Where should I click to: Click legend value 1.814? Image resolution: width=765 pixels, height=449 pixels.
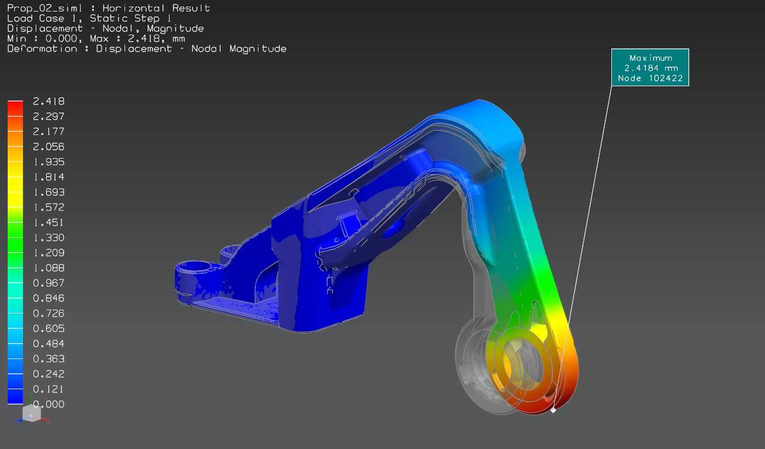[x=48, y=177]
